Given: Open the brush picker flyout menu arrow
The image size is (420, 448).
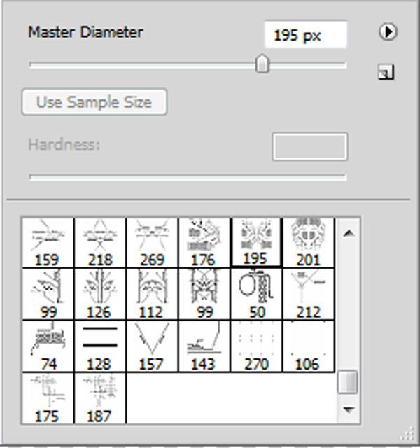Looking at the screenshot, I should [x=387, y=32].
